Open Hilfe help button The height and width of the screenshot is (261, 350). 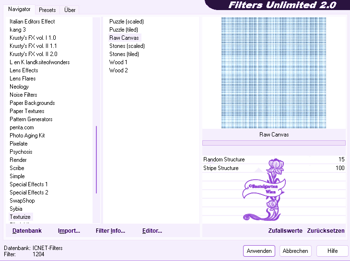[x=332, y=251]
